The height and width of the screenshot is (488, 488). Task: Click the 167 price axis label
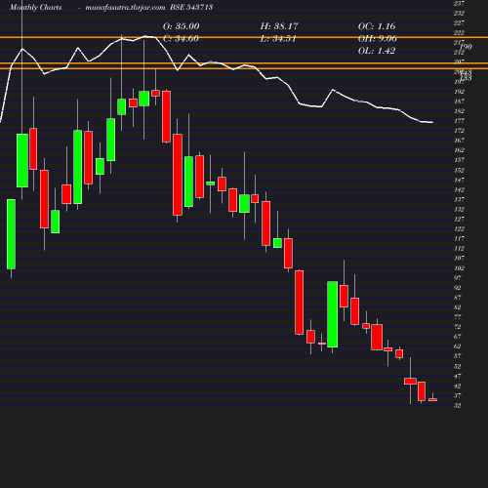(459, 141)
